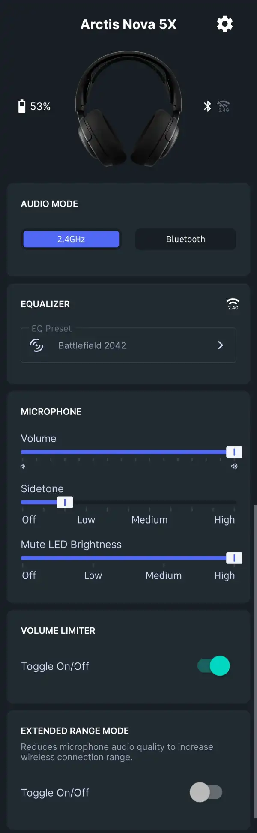Open the Battlefield 2042 EQ Preset selector
This screenshot has width=257, height=833.
tap(128, 345)
